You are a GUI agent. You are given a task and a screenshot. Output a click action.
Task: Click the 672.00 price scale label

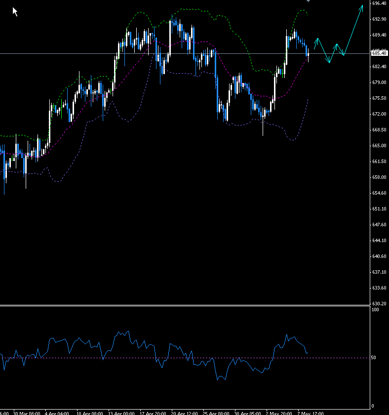click(379, 114)
